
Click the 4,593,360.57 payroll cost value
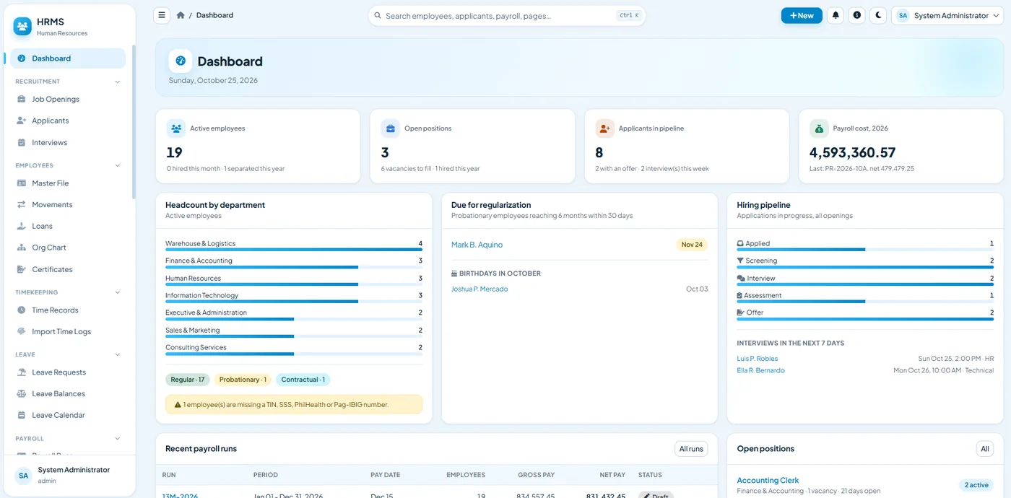(x=852, y=152)
